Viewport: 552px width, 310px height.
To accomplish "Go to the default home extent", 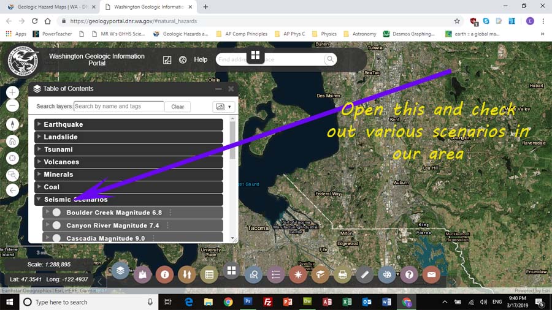I will click(x=12, y=140).
